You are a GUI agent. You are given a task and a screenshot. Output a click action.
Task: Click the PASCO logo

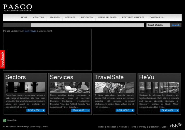pos(18,8)
